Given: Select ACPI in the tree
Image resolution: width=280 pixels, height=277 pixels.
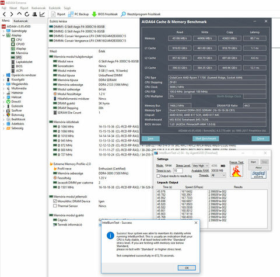Looking at the screenshot, I should click(x=17, y=71).
